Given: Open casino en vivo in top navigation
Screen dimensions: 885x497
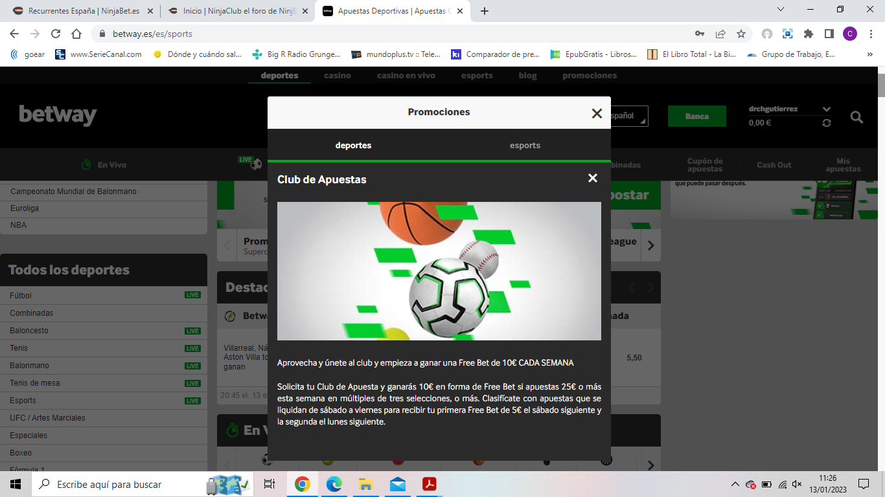Looking at the screenshot, I should click(406, 76).
